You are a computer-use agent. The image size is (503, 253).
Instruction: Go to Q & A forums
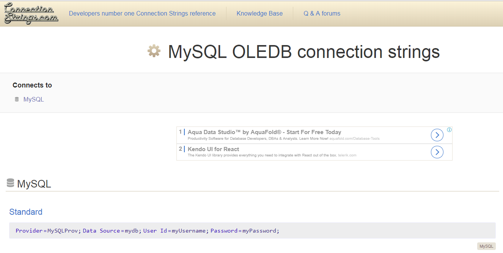pyautogui.click(x=322, y=14)
